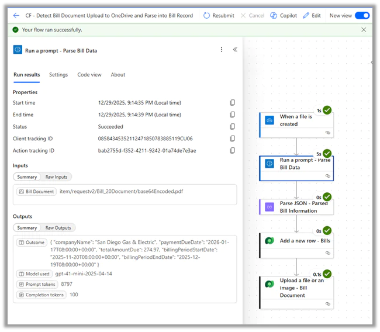Click the Succeeded status value
This screenshot has width=380, height=332.
110,127
